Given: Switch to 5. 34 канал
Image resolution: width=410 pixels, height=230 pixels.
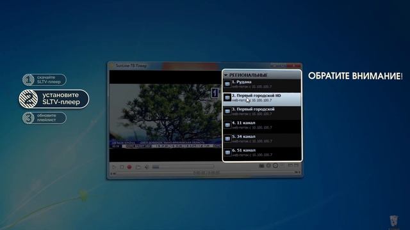Looking at the screenshot, I should pos(262,140).
